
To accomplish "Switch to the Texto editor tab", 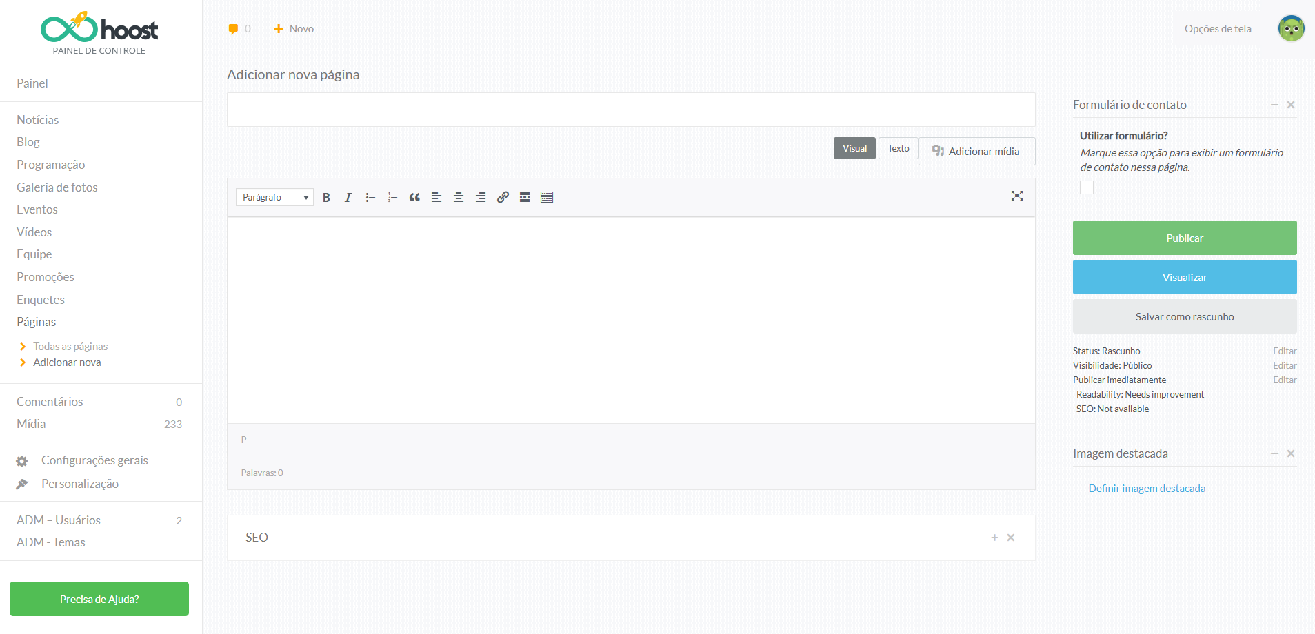I will pyautogui.click(x=898, y=149).
